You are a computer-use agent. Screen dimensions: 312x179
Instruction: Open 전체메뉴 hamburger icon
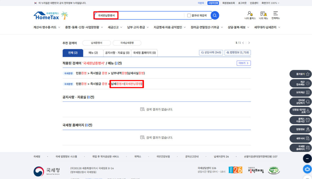point(275,15)
